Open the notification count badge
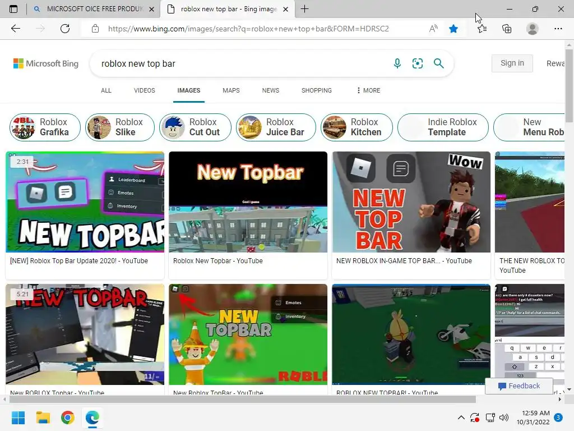 coord(558,418)
